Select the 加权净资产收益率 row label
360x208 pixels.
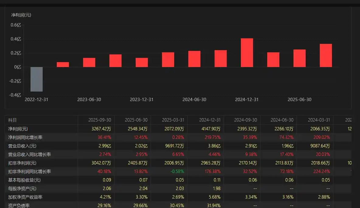coord(25,197)
